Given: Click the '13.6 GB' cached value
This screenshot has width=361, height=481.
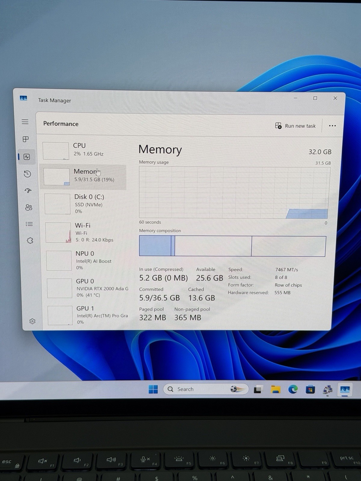Looking at the screenshot, I should click(x=202, y=298).
